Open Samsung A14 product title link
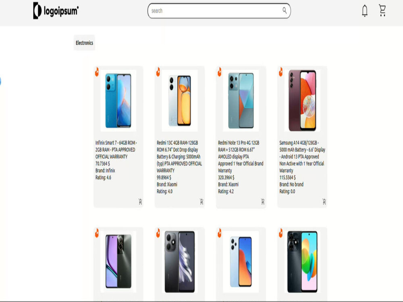The height and width of the screenshot is (302, 403). pyautogui.click(x=302, y=156)
